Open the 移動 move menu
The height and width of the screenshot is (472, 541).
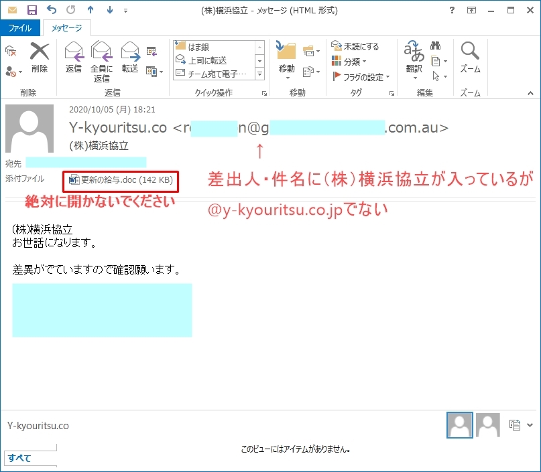click(x=287, y=61)
